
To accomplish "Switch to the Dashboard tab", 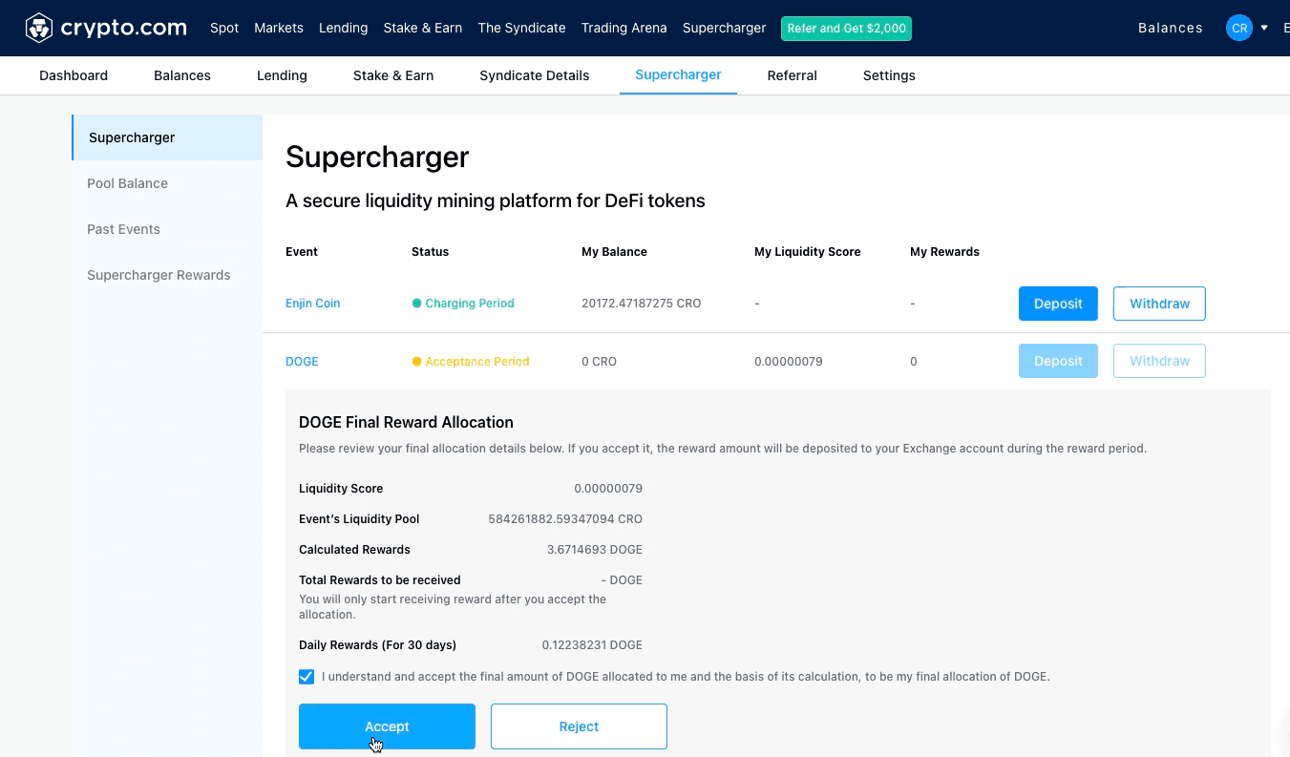I will point(74,75).
